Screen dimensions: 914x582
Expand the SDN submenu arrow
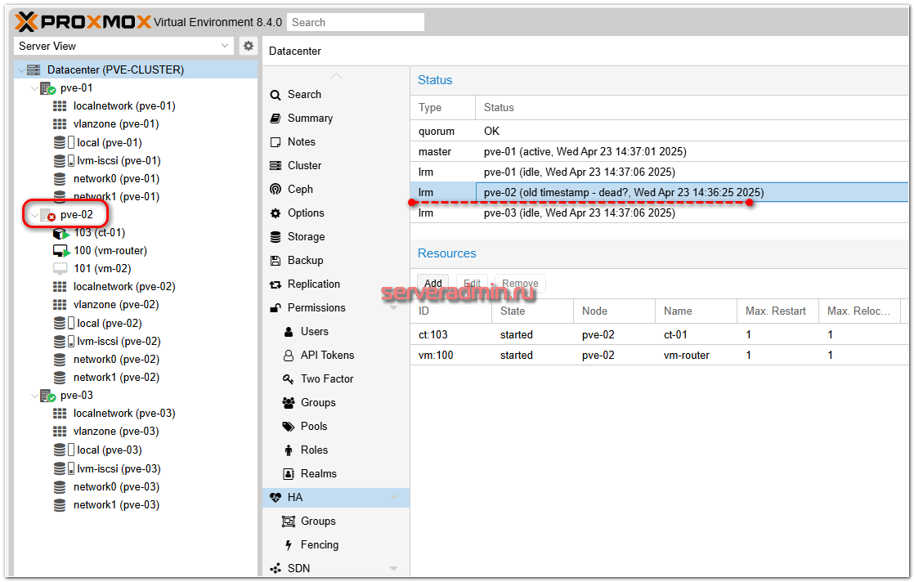coord(393,569)
